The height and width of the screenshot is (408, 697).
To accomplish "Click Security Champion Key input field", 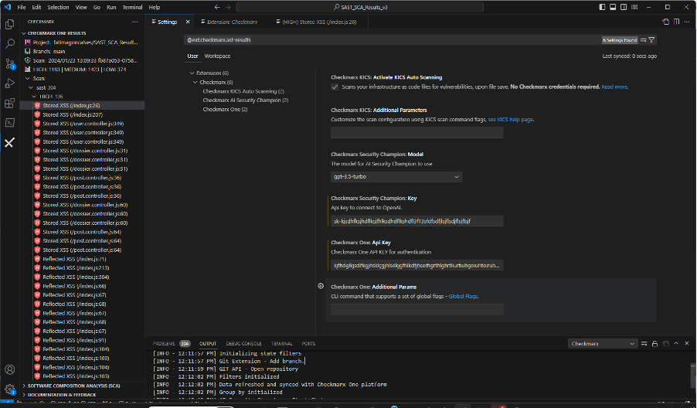I will point(417,221).
